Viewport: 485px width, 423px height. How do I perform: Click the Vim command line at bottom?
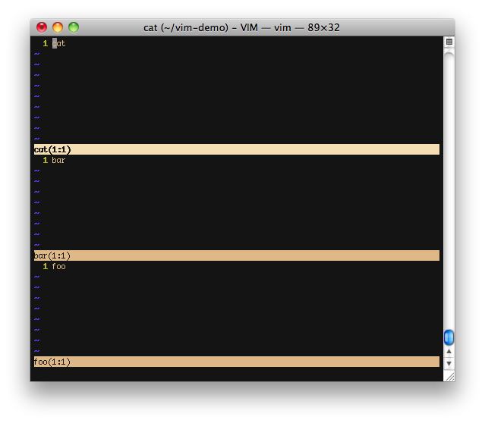click(x=237, y=373)
